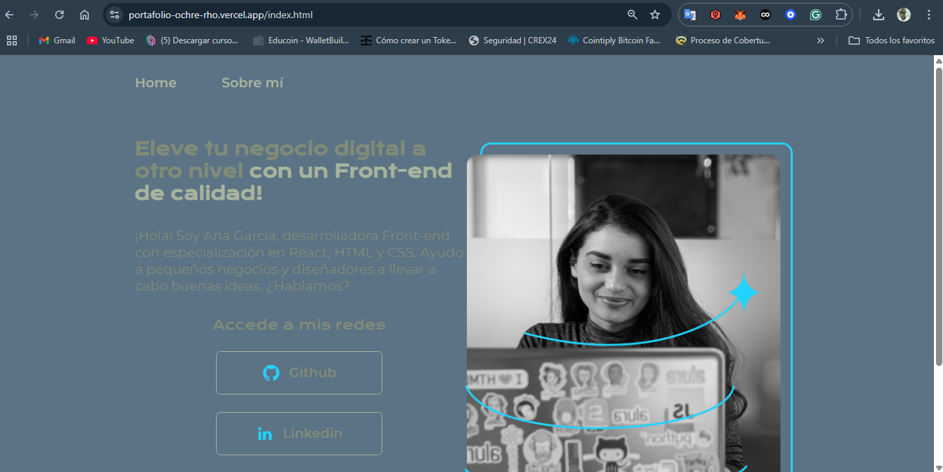Viewport: 943px width, 472px height.
Task: Open the '(5) Descargar curso...' bookmark
Action: [192, 40]
